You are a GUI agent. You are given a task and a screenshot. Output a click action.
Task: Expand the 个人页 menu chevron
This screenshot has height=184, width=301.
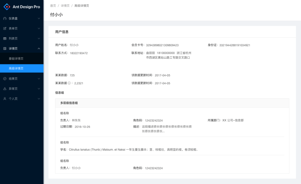click(x=39, y=99)
